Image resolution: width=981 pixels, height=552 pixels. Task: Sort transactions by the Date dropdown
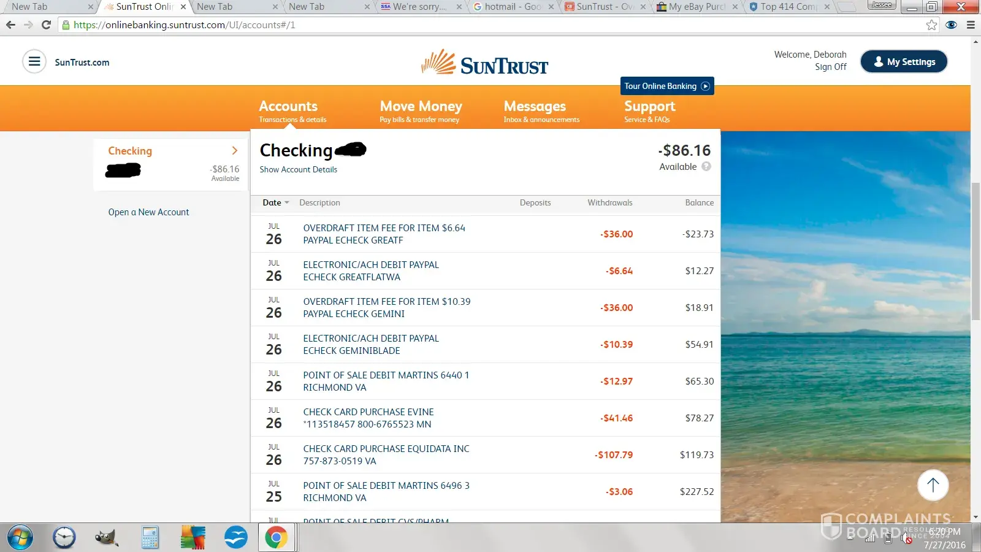[x=275, y=203]
